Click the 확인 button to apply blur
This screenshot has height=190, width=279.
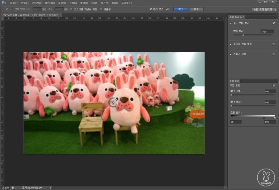pyautogui.click(x=180, y=9)
